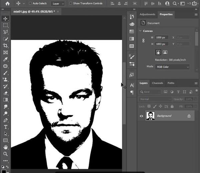Open the Edit Toolbar three dots
This screenshot has height=173, width=200.
[x=5, y=161]
